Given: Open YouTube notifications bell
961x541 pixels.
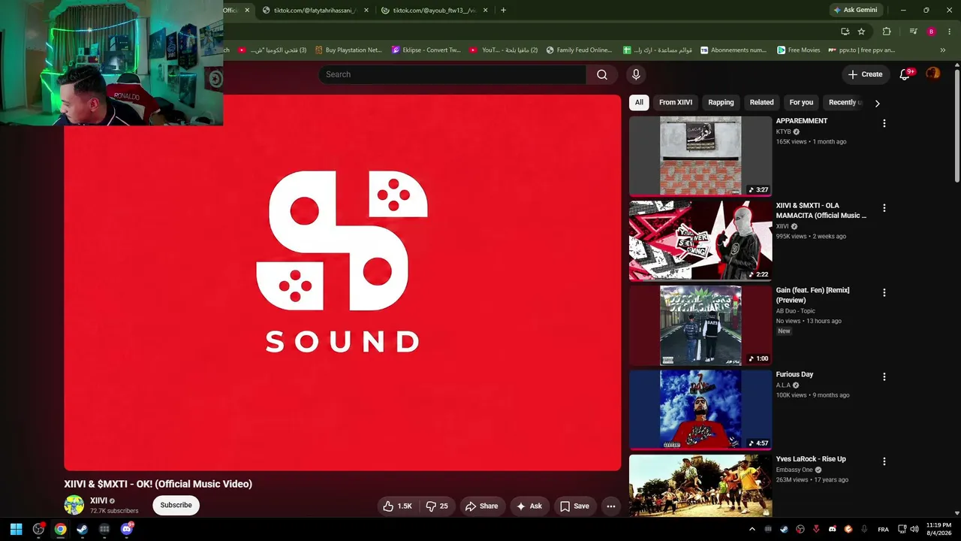Looking at the screenshot, I should (905, 74).
